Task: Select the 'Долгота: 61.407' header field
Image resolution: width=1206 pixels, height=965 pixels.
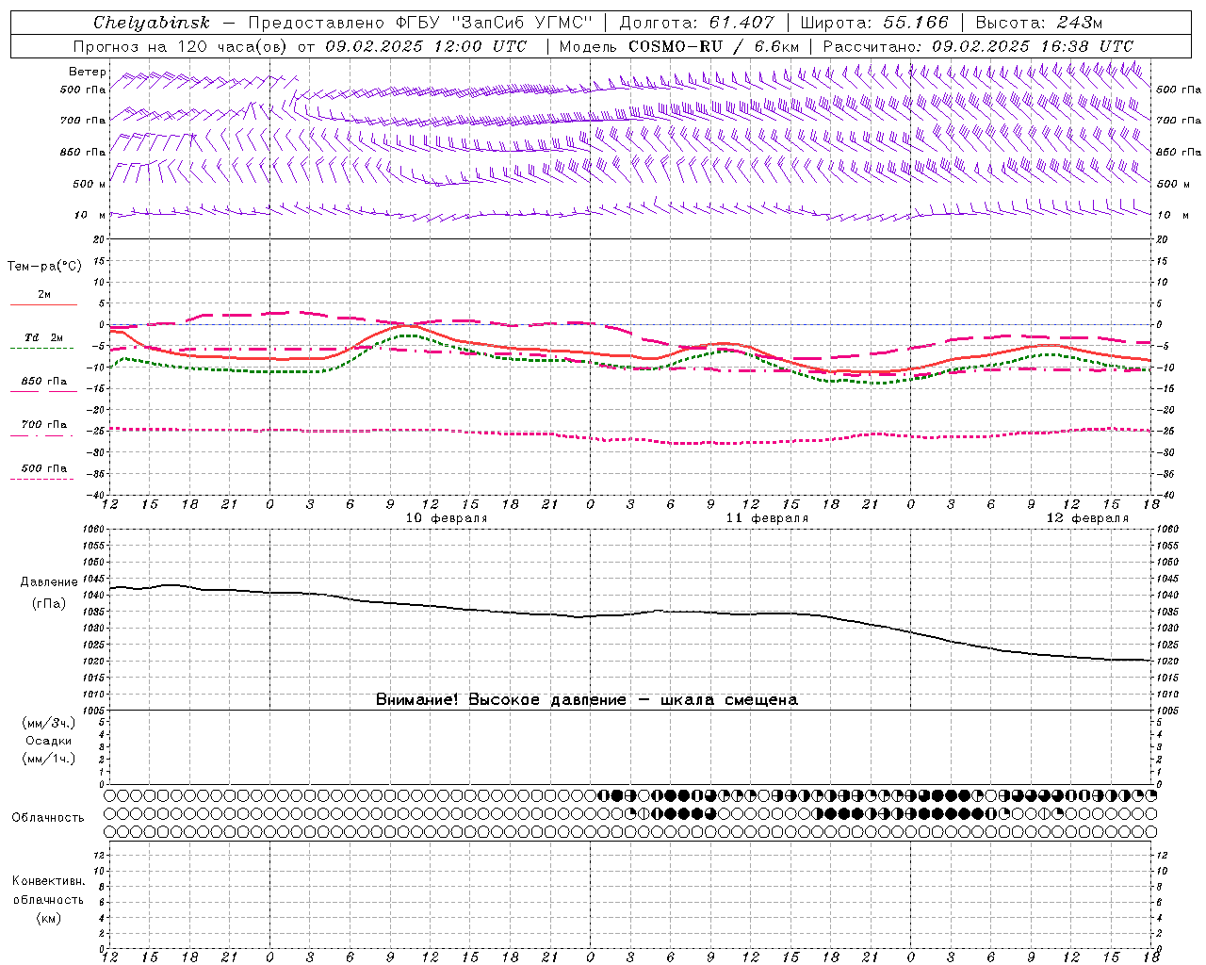Action: coord(697,23)
